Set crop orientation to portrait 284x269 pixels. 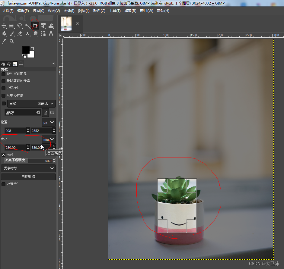click(45, 113)
